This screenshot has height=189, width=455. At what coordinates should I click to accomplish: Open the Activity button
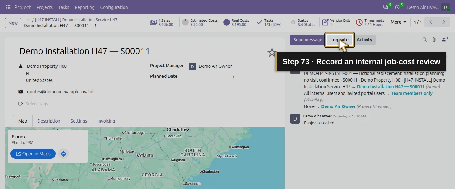[364, 40]
